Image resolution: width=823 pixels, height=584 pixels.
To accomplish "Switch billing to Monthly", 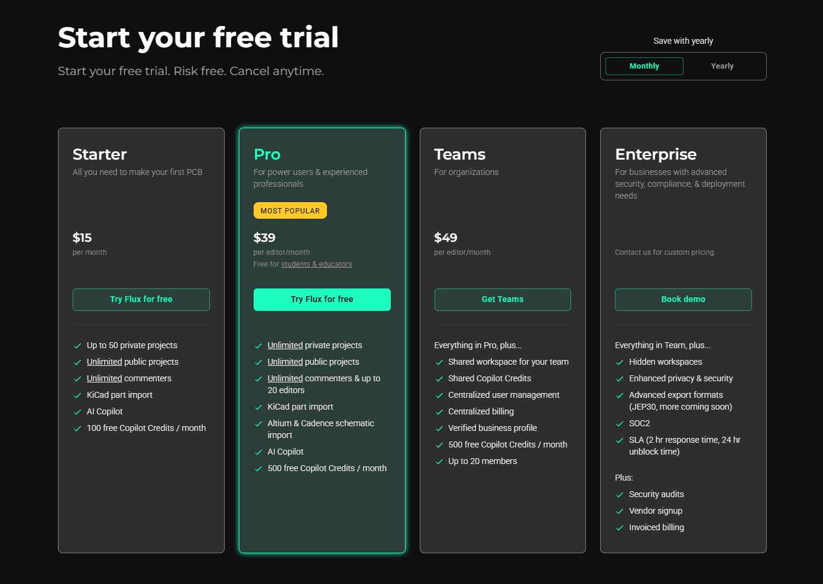I will pos(644,66).
